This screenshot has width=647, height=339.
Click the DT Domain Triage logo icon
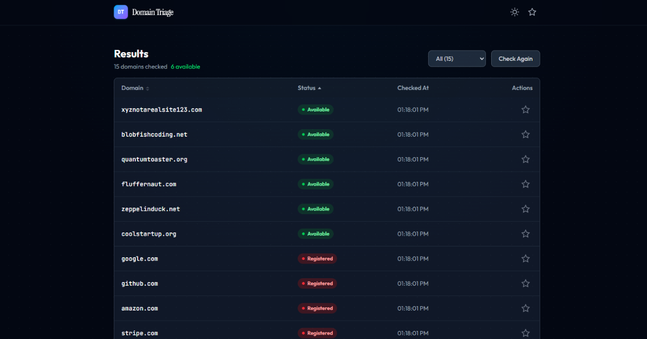[120, 12]
